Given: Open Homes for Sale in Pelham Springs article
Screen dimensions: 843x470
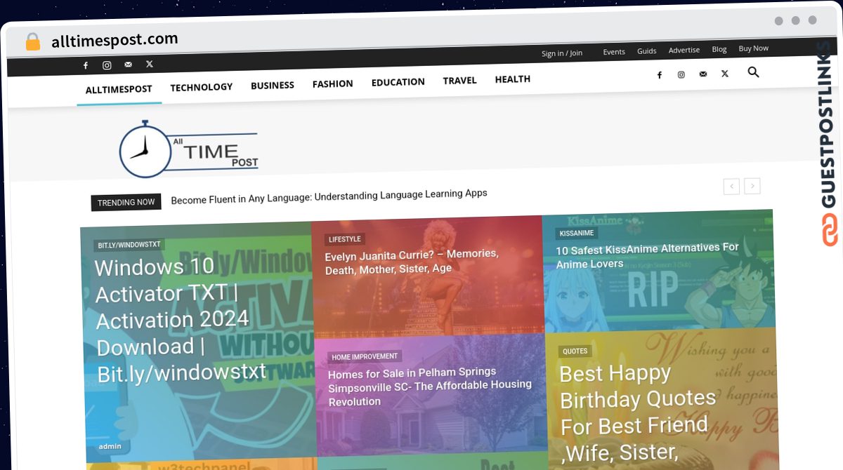Looking at the screenshot, I should coord(430,386).
